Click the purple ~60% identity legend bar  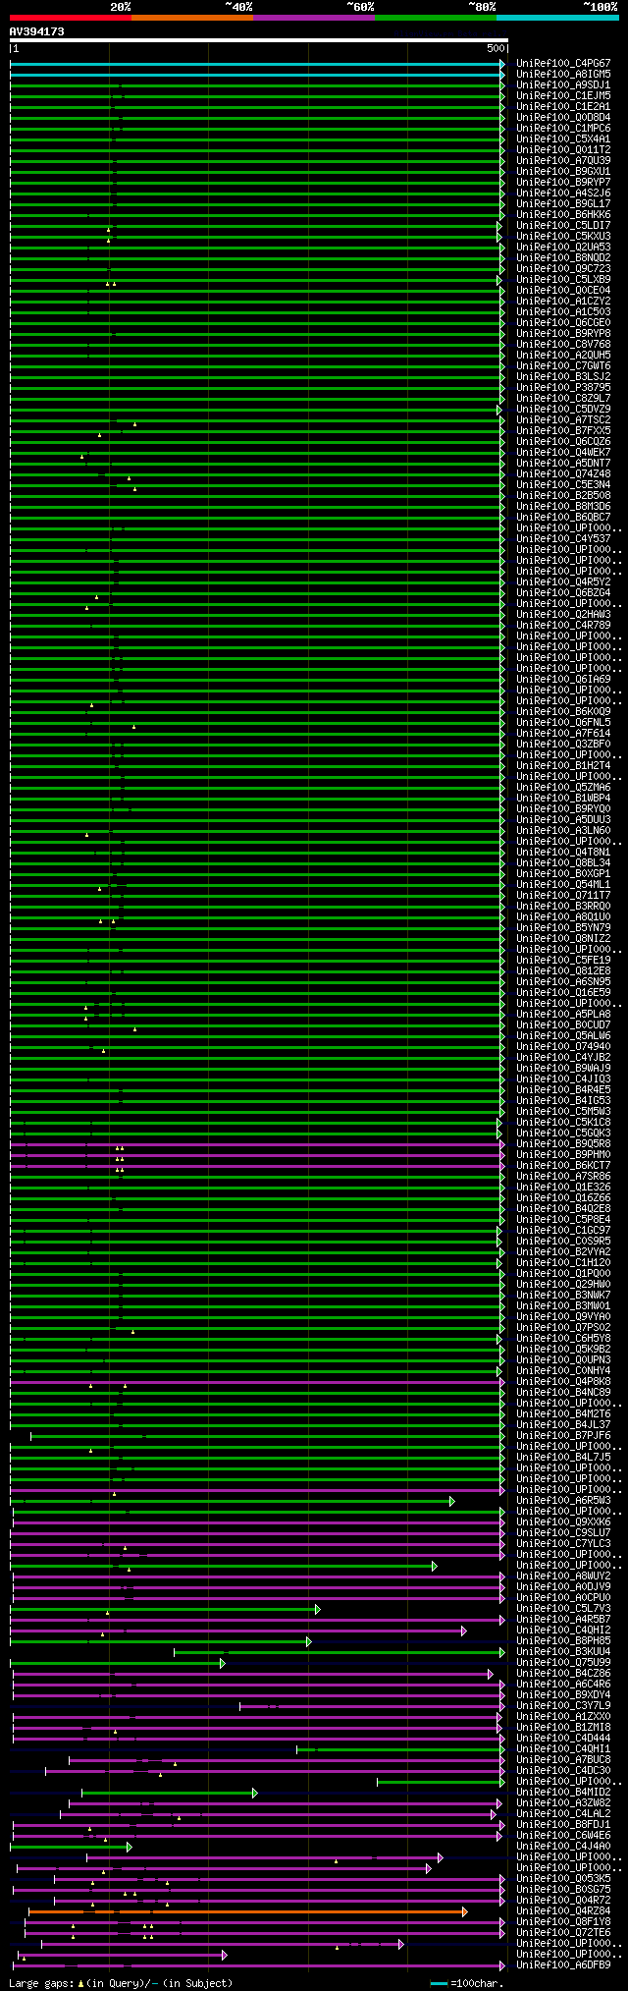tap(314, 18)
